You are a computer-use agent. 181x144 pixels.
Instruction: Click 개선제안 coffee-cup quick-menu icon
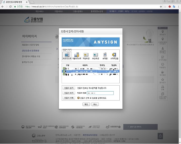click(x=163, y=73)
